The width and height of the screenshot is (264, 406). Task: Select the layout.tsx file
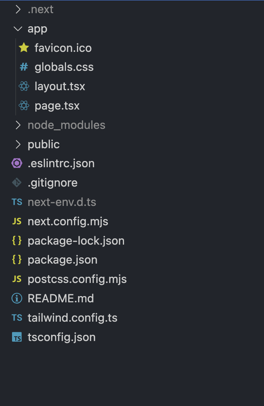click(x=59, y=86)
